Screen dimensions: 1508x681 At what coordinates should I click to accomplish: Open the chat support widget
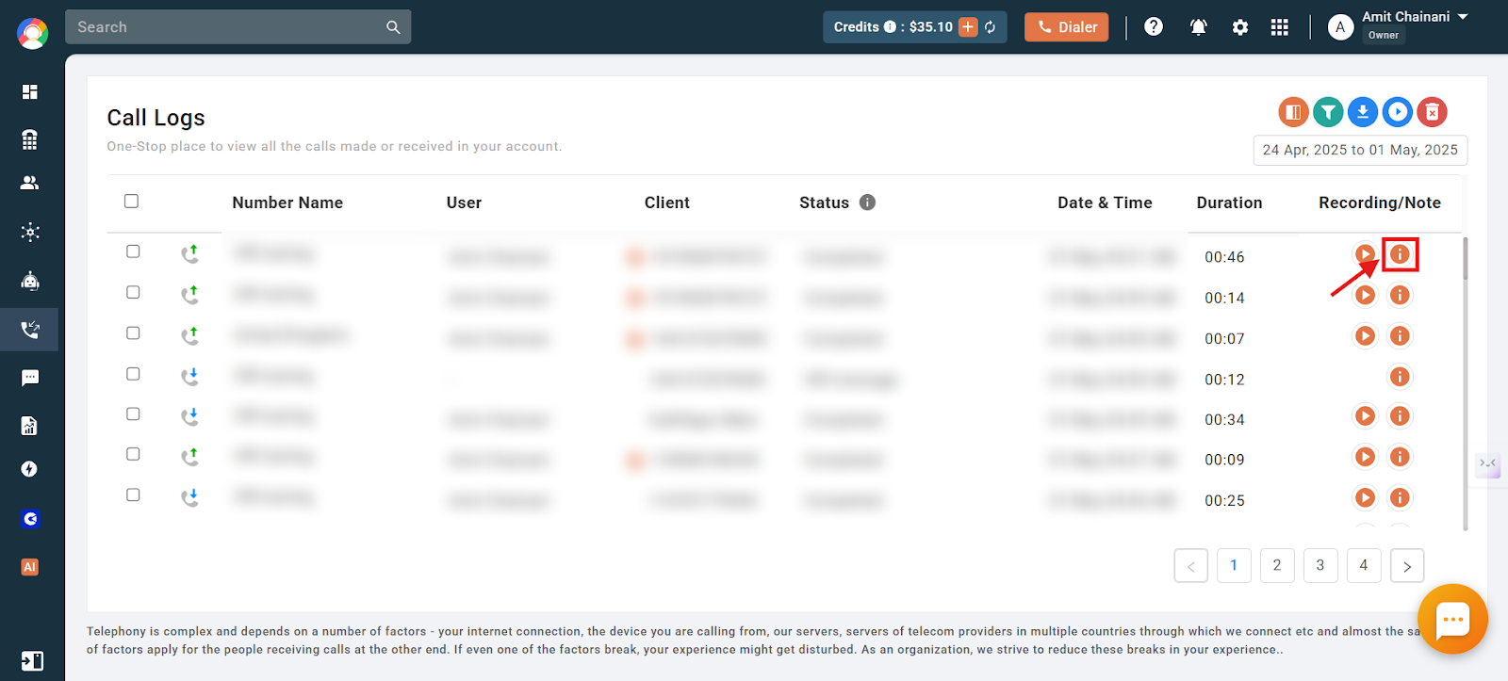click(1452, 619)
